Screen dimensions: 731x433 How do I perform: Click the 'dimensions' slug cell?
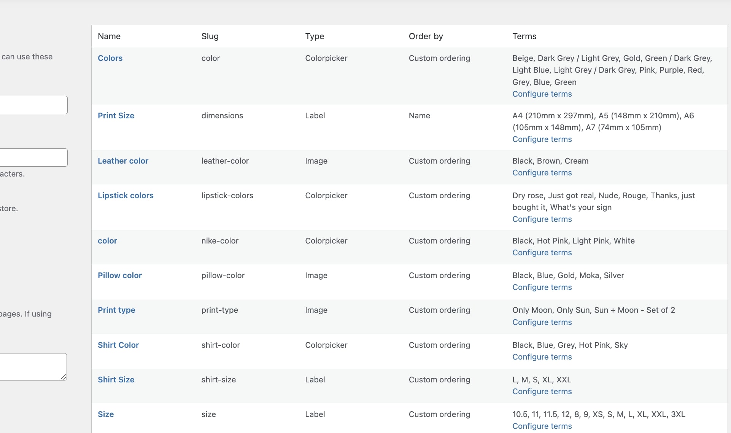(222, 116)
